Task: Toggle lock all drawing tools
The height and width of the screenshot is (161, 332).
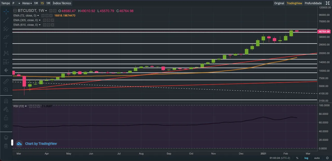Action: [x=6, y=118]
